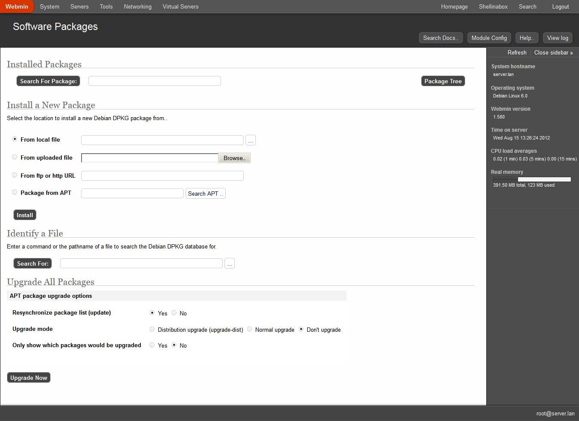Image resolution: width=579 pixels, height=421 pixels.
Task: Start upgrade with Upgrade Now button
Action: pyautogui.click(x=28, y=377)
